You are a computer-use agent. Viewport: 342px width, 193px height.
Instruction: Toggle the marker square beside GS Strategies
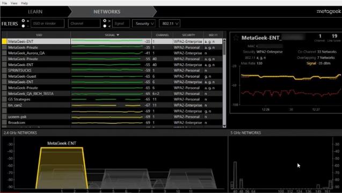click(4, 99)
